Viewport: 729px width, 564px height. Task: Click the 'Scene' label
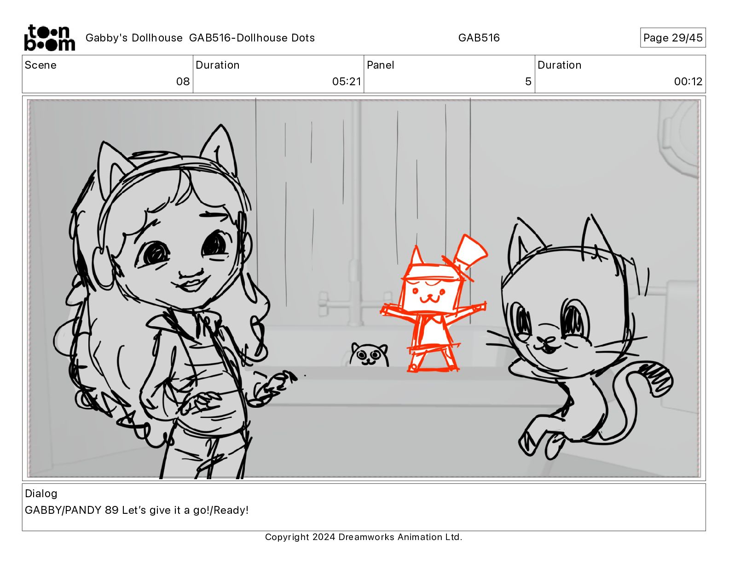(x=40, y=65)
